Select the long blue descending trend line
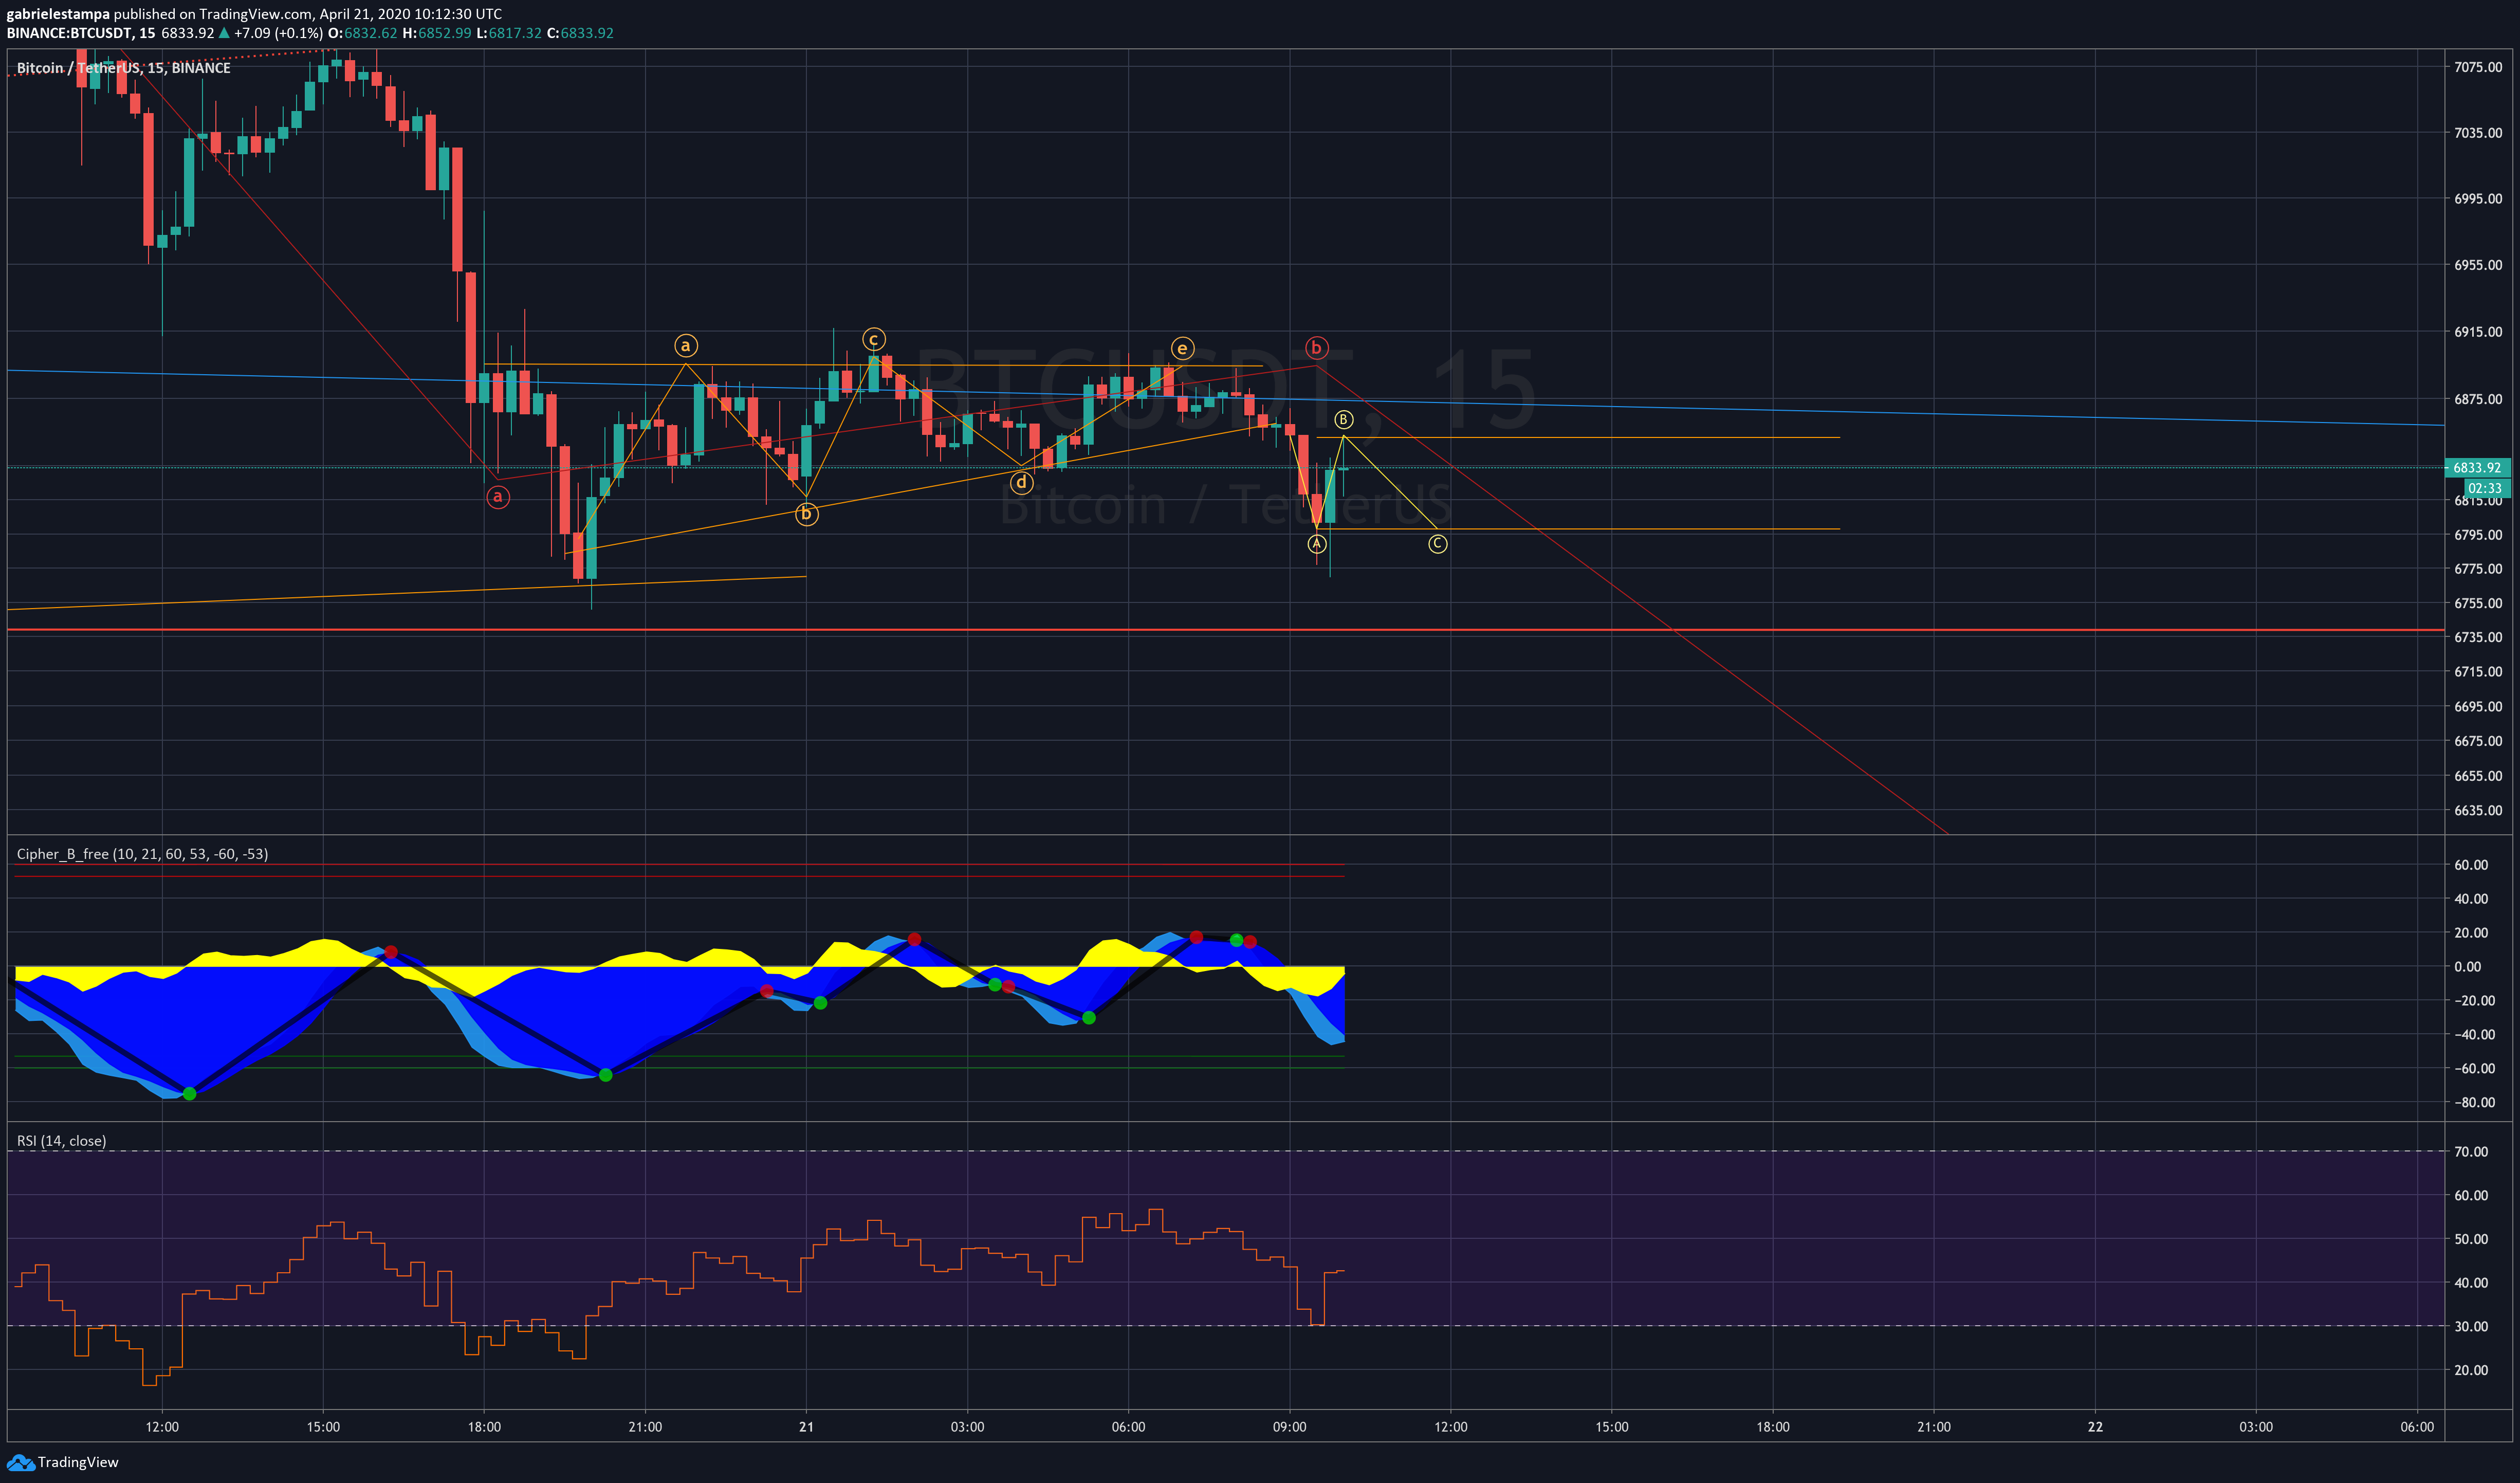Viewport: 2520px width, 1483px height. (1225, 397)
